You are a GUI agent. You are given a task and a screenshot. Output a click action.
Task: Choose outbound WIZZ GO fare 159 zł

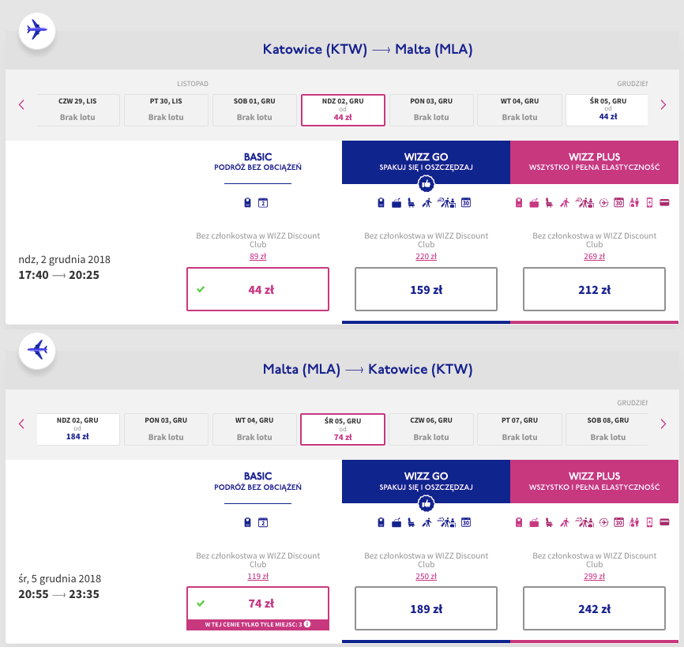[427, 289]
